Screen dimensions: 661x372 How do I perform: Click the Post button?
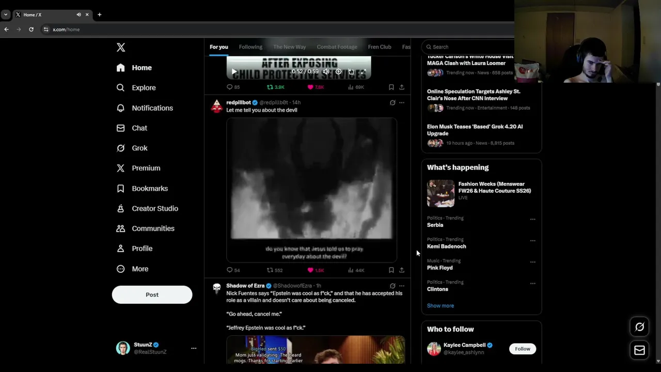pos(152,295)
